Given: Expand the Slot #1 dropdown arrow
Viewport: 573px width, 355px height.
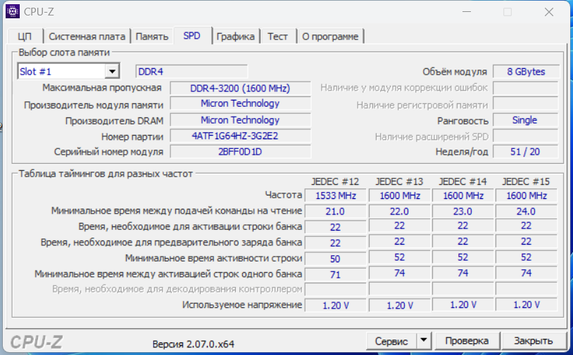Looking at the screenshot, I should tap(112, 72).
